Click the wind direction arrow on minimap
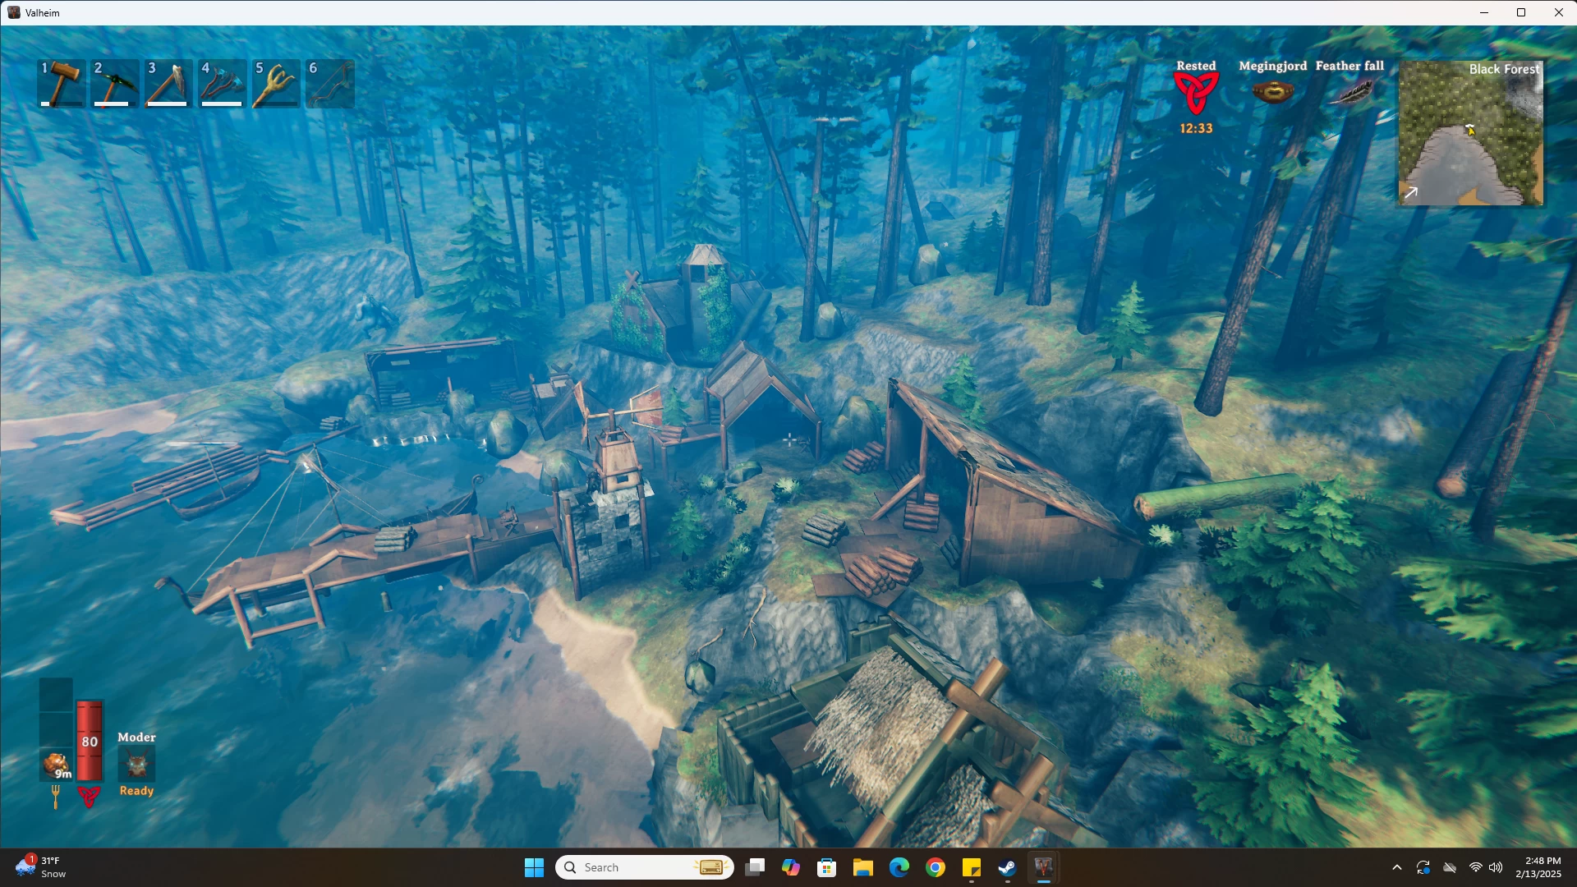 [1411, 193]
